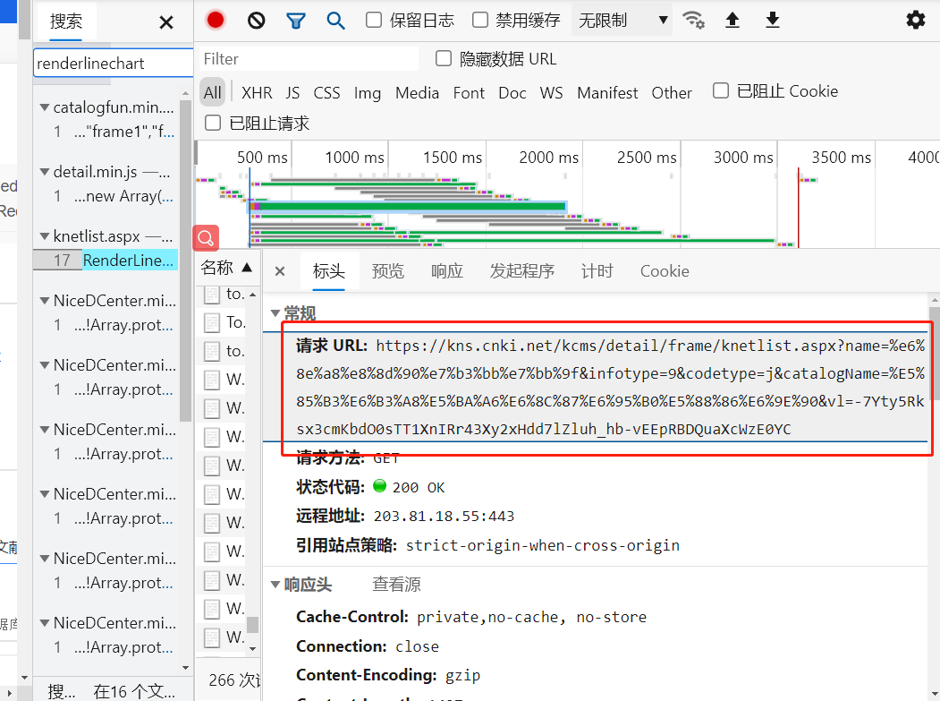Filter requests by Doc type
Viewport: 940px width, 701px height.
pos(512,93)
